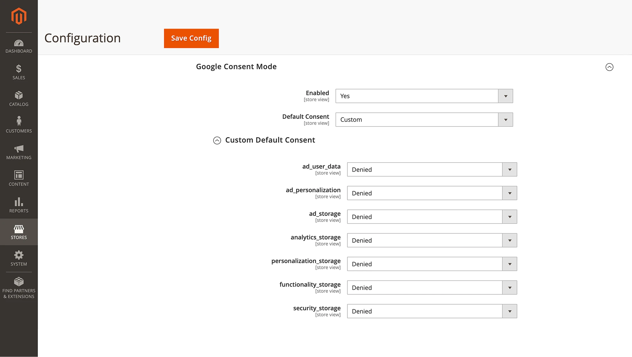
Task: Select the Content sidebar icon
Action: coord(19,178)
